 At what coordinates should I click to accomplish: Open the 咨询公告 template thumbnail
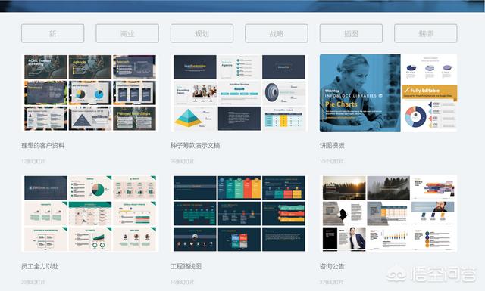(x=388, y=214)
